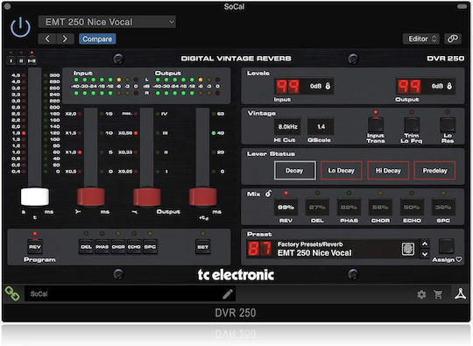This screenshot has width=473, height=346.
Task: Click the red low decay lever
Action: (91, 196)
